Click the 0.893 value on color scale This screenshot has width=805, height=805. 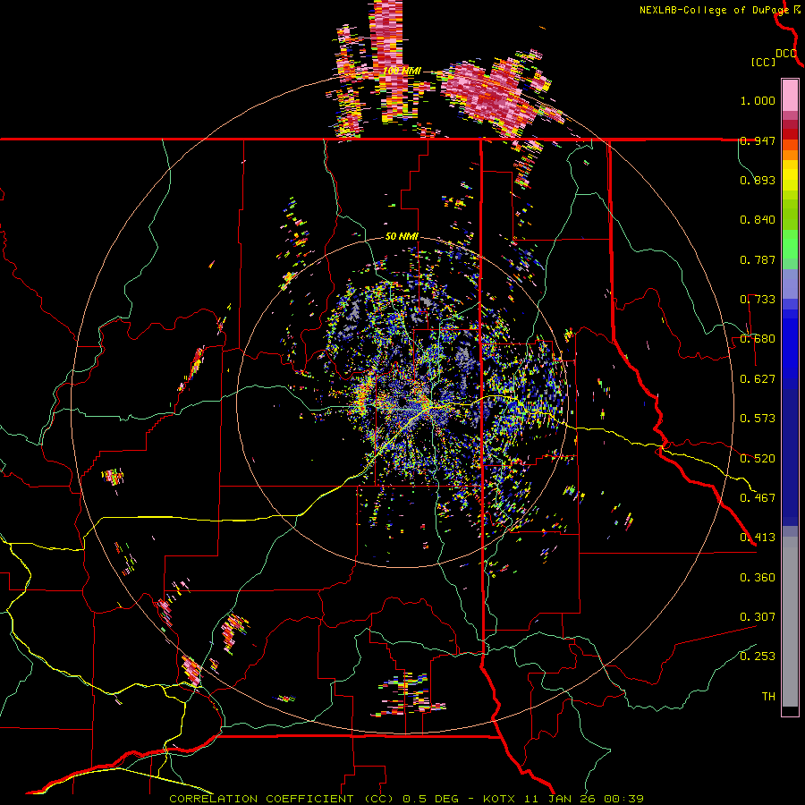(758, 180)
